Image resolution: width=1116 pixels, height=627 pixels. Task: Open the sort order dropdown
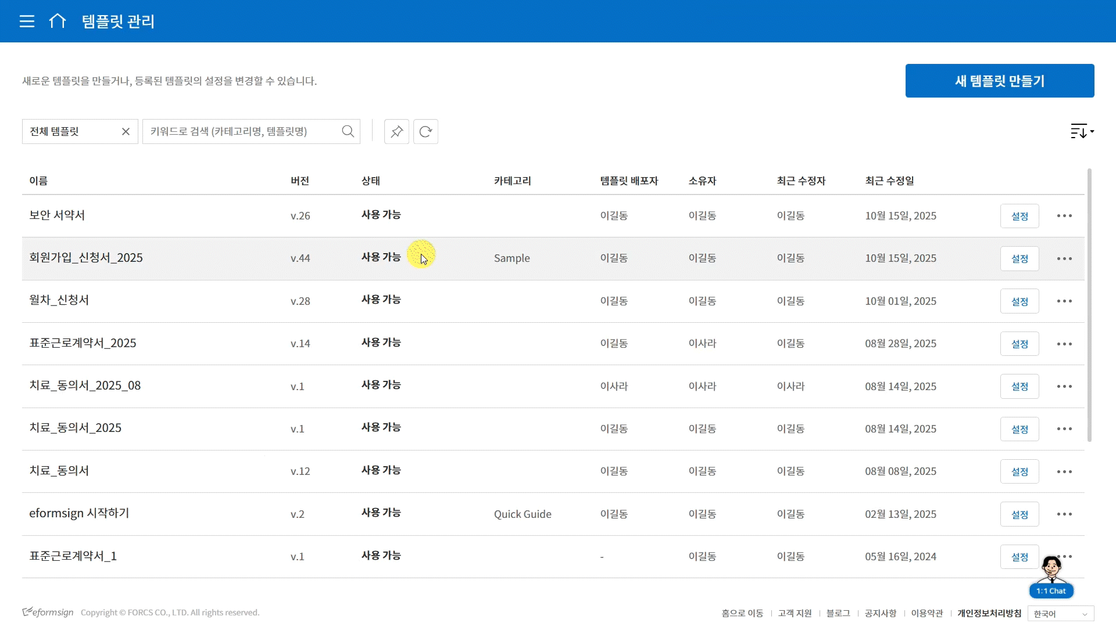pyautogui.click(x=1082, y=131)
